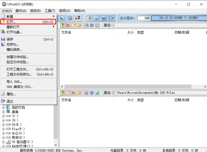207x152 pixels.
Task: Go up a folder in the image pane
Action: pos(63,25)
